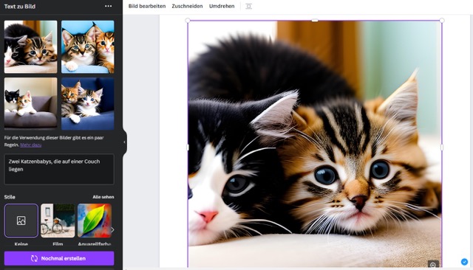This screenshot has width=473, height=270.
Task: Click the top-middle crop handle of the image
Action: pyautogui.click(x=315, y=21)
